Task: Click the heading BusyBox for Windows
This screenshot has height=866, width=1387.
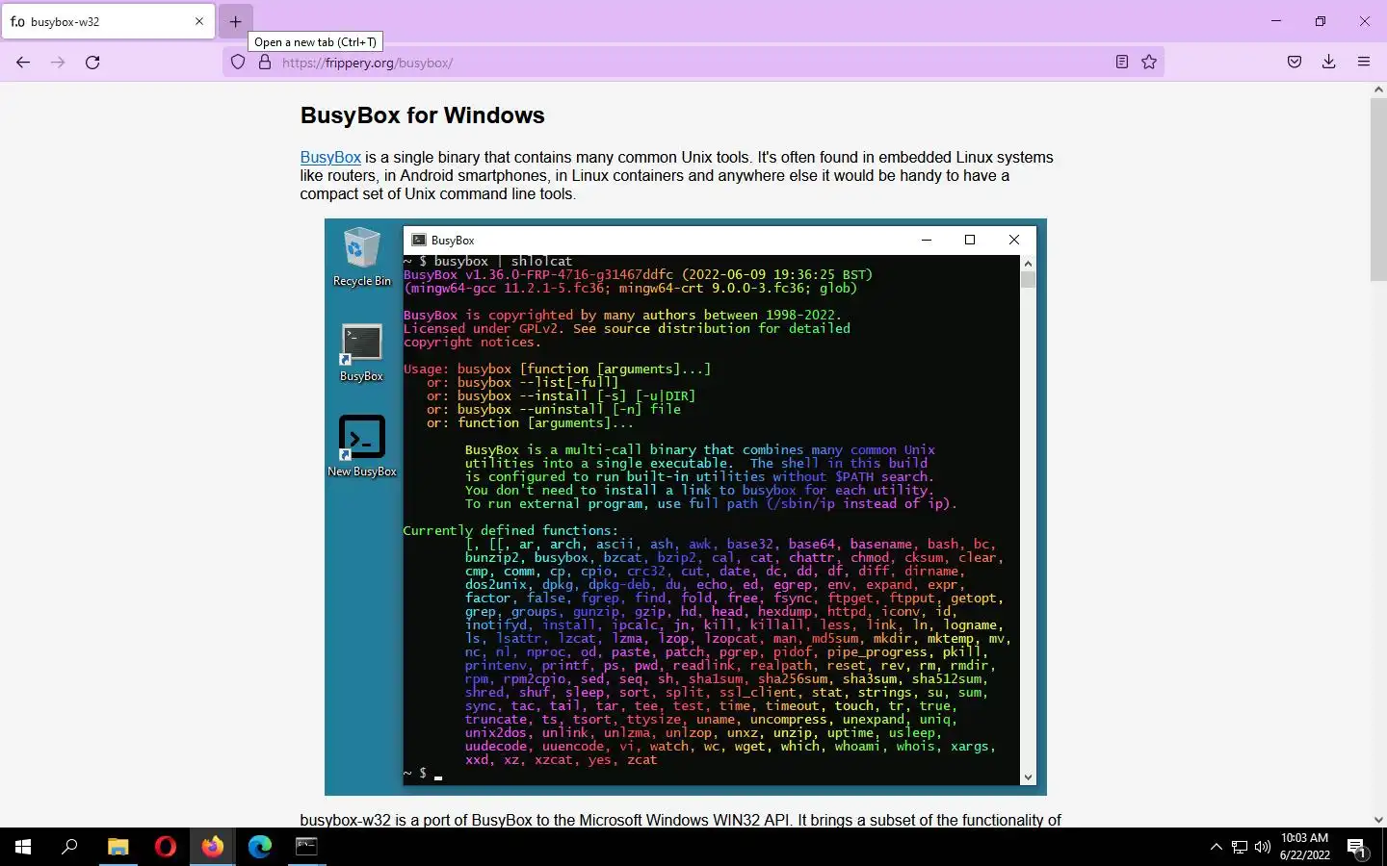Action: (422, 115)
